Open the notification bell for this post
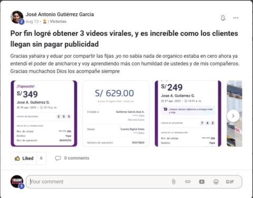 point(223,18)
